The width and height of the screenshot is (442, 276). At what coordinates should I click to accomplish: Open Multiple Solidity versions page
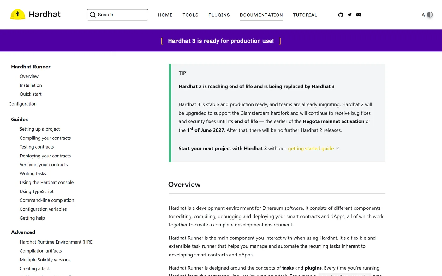(45, 260)
